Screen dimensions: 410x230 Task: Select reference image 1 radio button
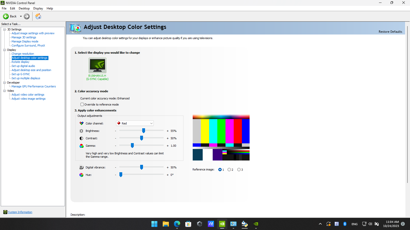pyautogui.click(x=220, y=170)
